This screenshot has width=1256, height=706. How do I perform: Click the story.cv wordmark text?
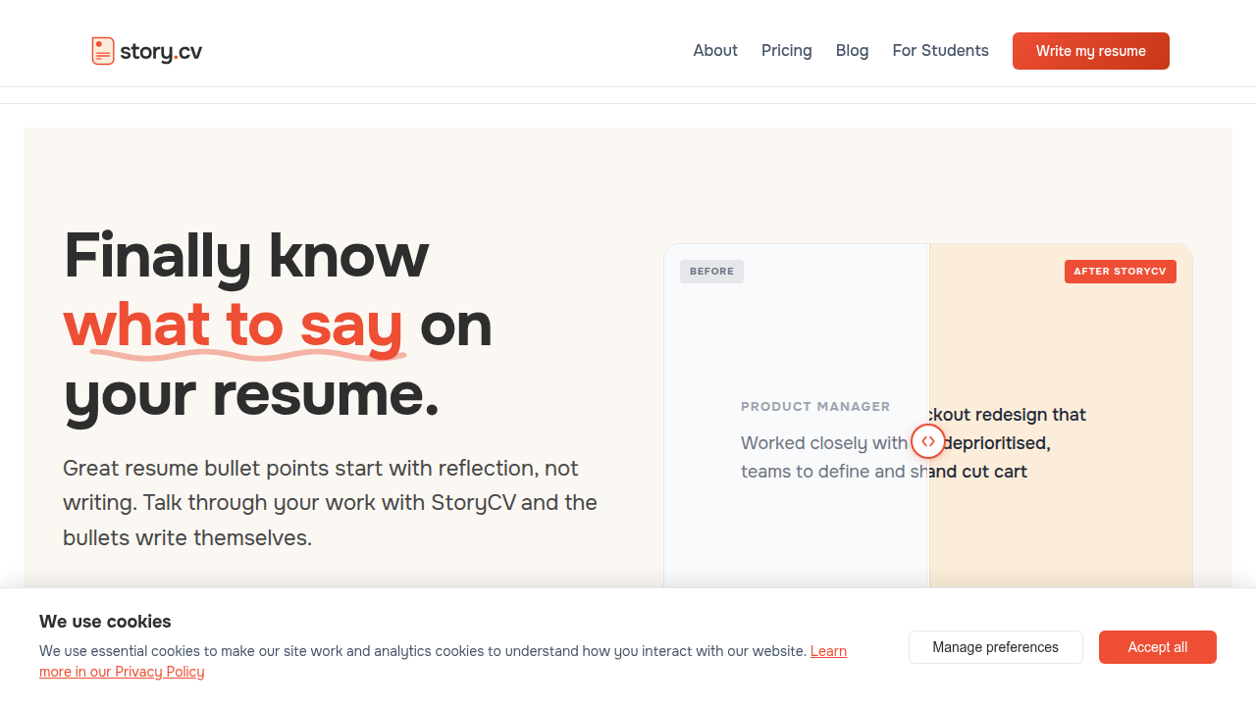(x=161, y=51)
